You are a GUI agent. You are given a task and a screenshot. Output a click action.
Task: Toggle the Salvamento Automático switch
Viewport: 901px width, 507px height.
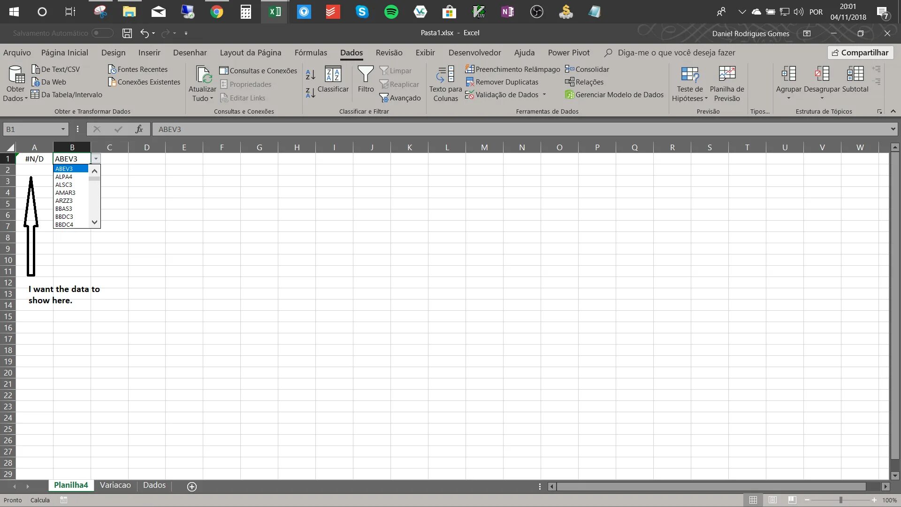pos(102,33)
